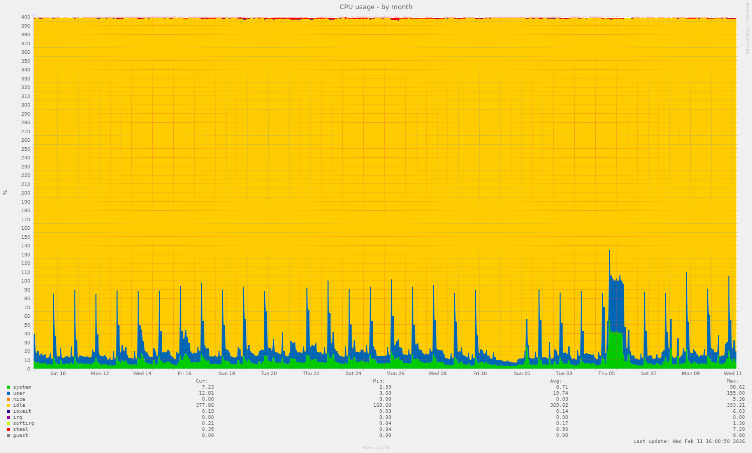This screenshot has height=453, width=752.
Task: Click the 'Munin 2.0.75' footer text
Action: coord(375,447)
